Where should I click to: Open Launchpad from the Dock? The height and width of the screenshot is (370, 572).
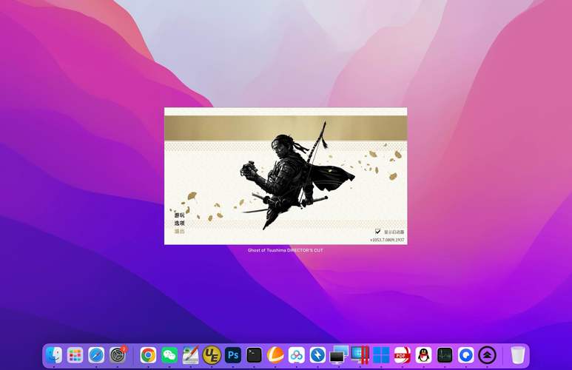[75, 354]
